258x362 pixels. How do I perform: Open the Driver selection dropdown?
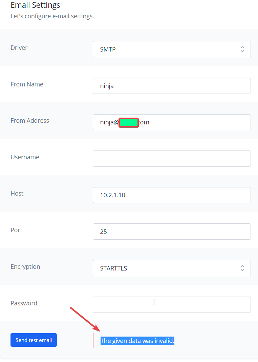[x=172, y=49]
